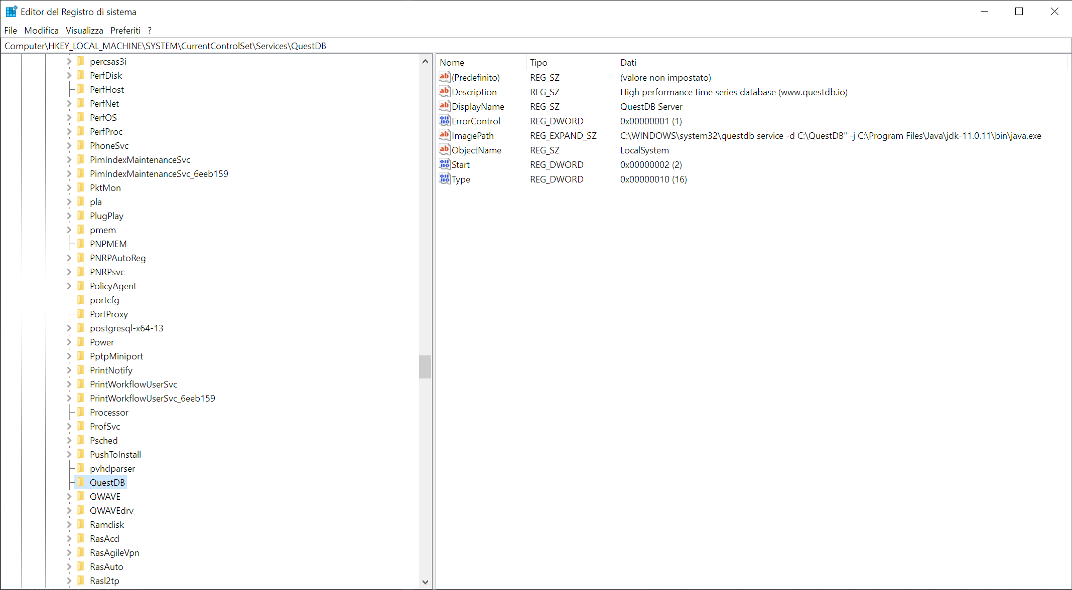This screenshot has height=590, width=1072.
Task: Click the QuestDB folder icon in the tree
Action: [82, 482]
